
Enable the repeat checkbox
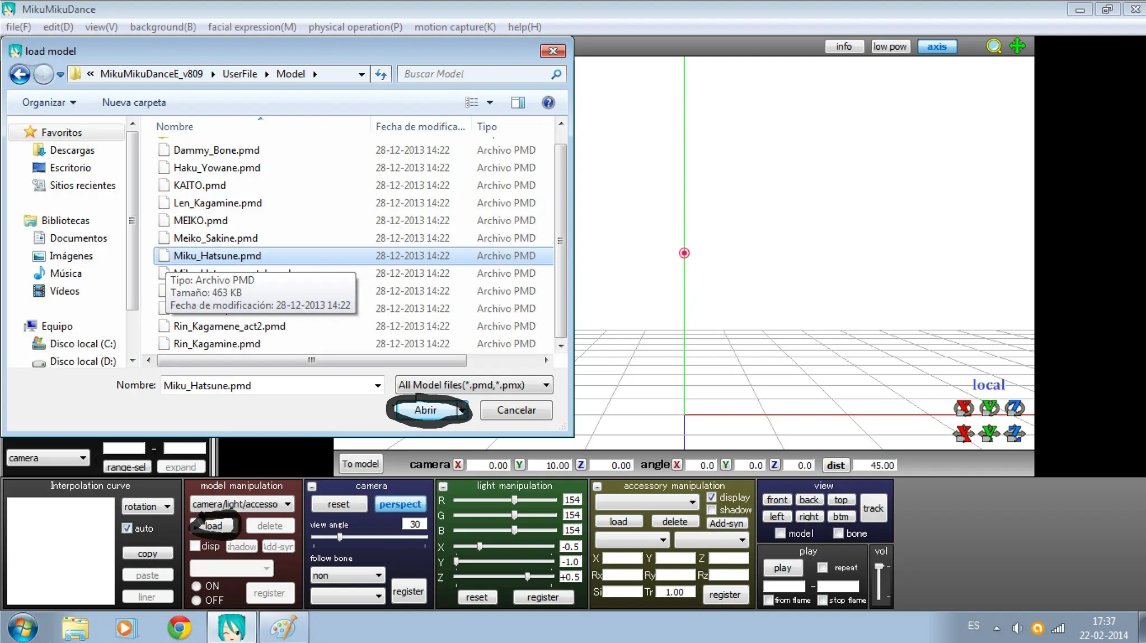pyautogui.click(x=823, y=568)
